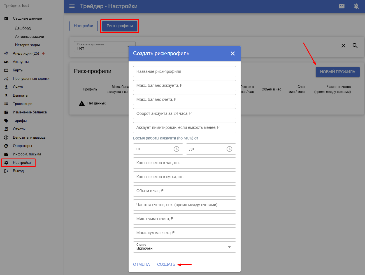Open the mail messages icon
This screenshot has width=365, height=275.
pos(341,6)
